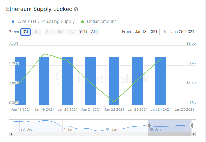Select the ALL zoom range
The width and height of the screenshot is (206, 142).
[94, 32]
